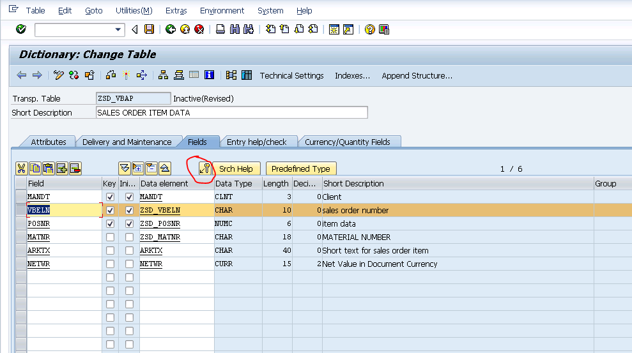Click Collapse All double-up arrow icon

click(165, 169)
